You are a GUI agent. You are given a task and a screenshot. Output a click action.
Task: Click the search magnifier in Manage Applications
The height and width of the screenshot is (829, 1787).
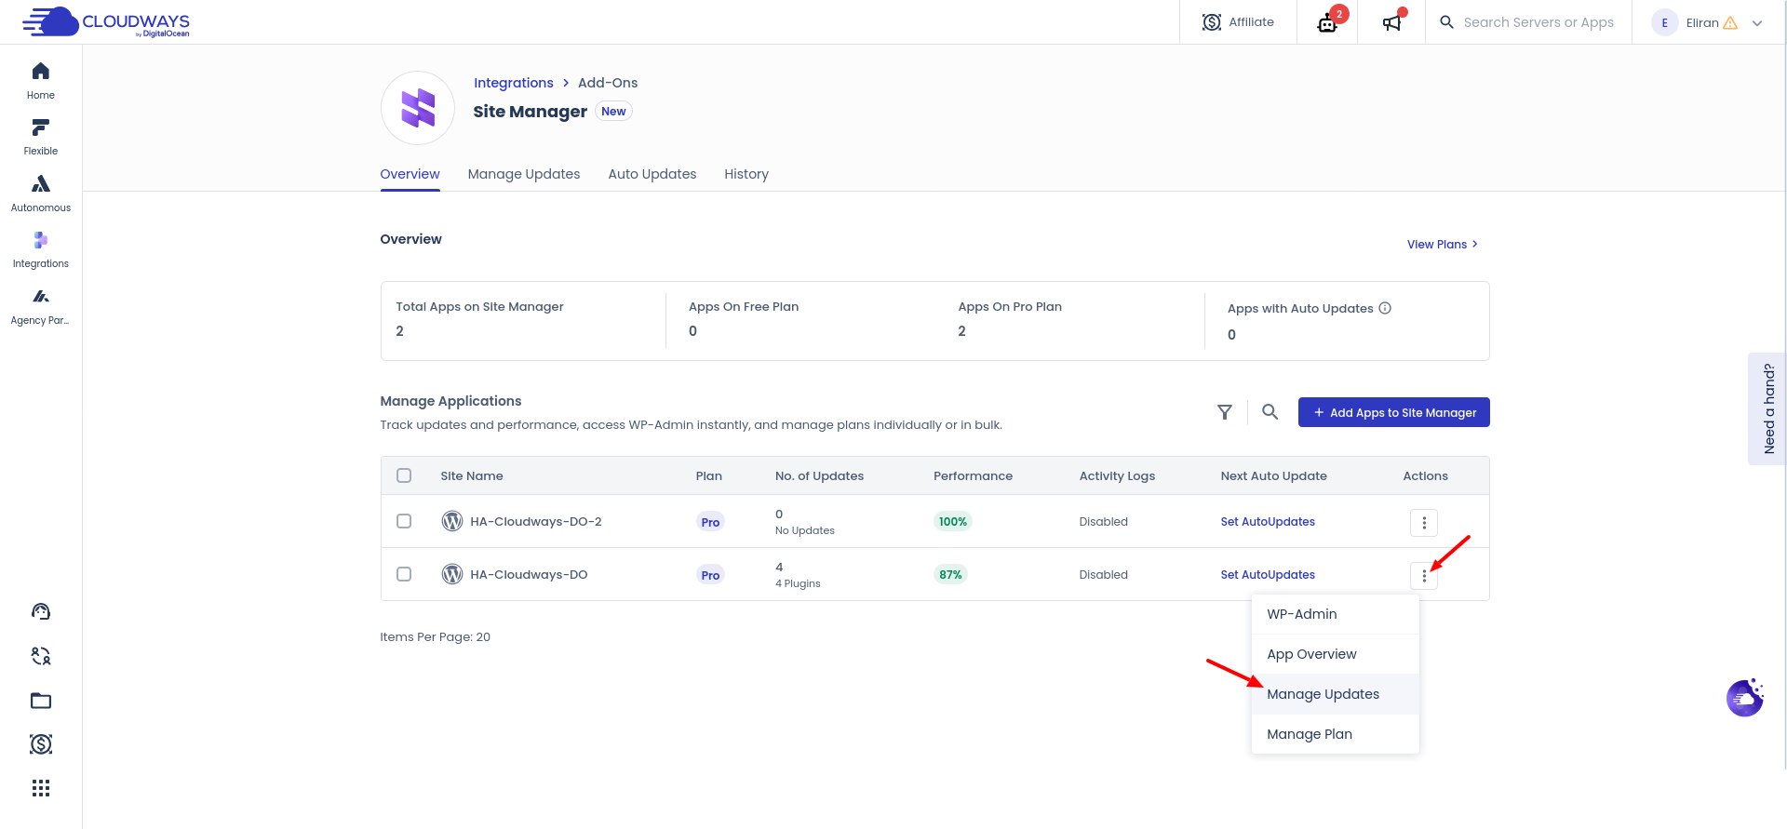pos(1270,411)
